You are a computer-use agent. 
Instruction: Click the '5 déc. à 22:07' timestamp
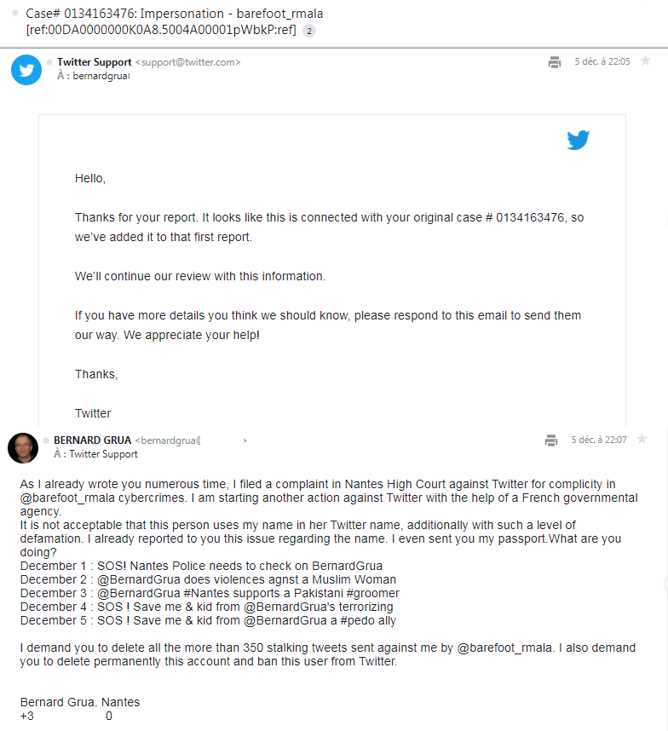[599, 440]
